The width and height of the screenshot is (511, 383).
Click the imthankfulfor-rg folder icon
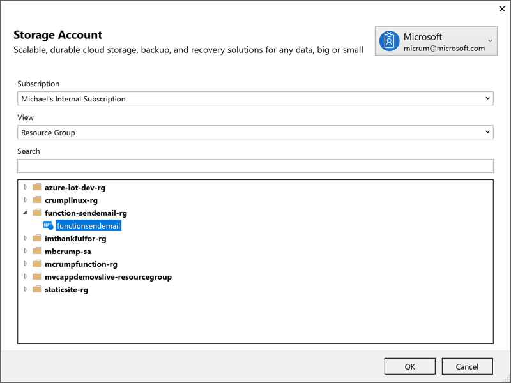tap(37, 238)
